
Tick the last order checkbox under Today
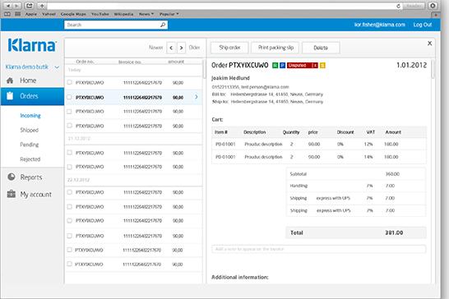coord(69,126)
